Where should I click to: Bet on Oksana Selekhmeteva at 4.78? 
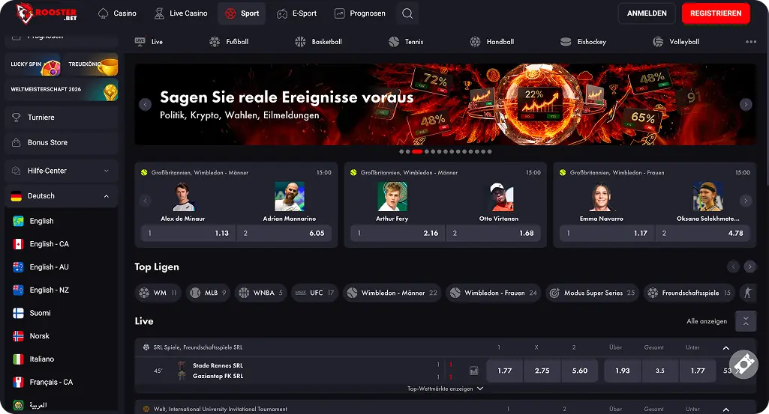click(703, 234)
